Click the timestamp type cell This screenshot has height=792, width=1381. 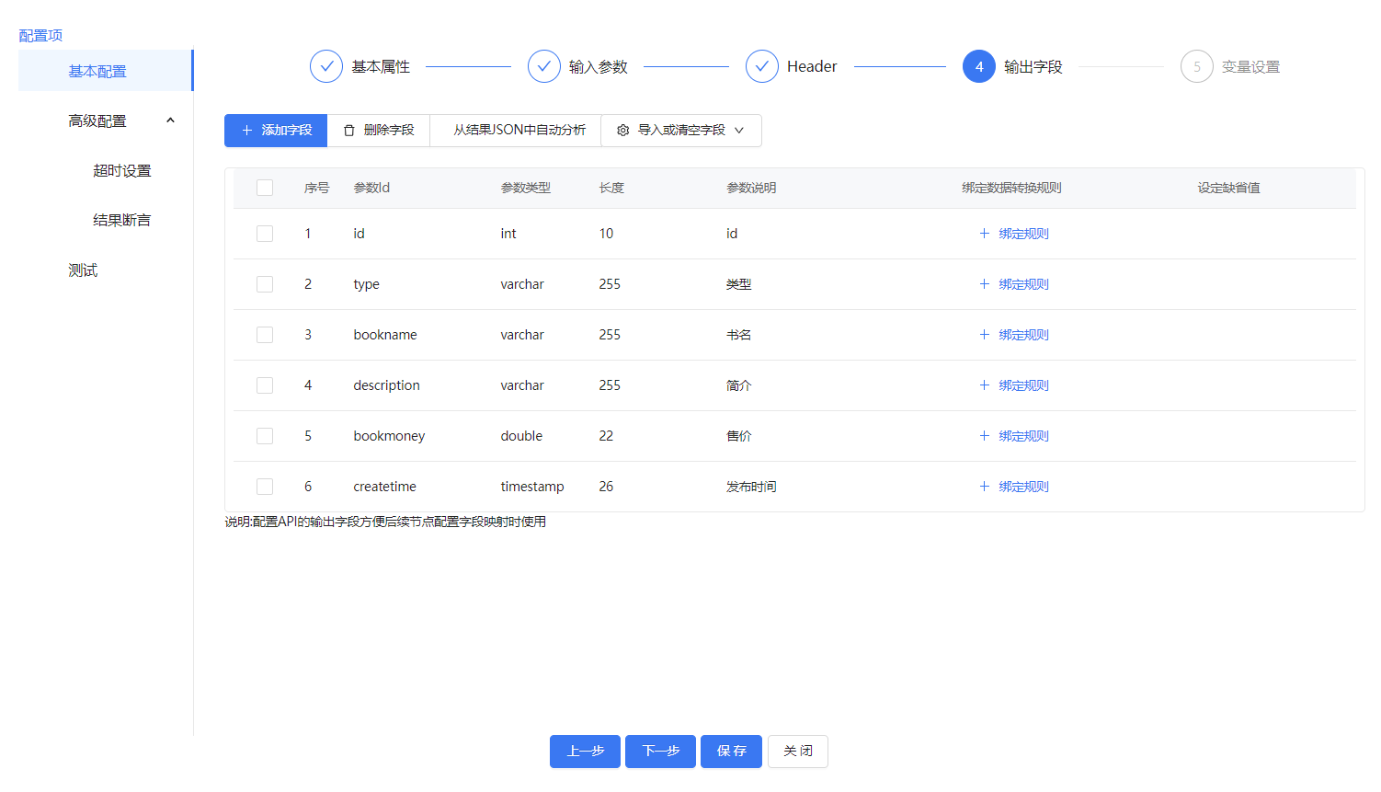[532, 487]
